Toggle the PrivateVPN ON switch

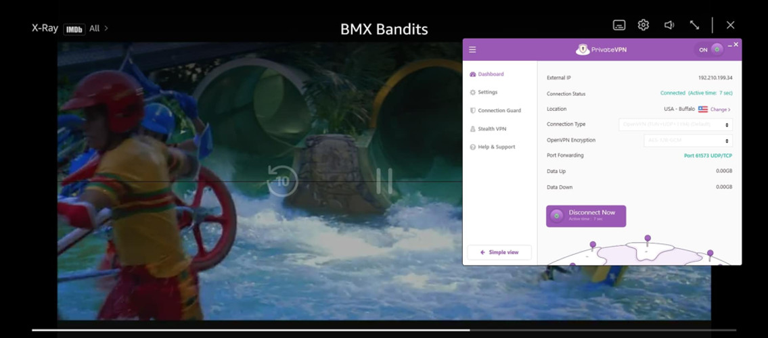point(708,49)
